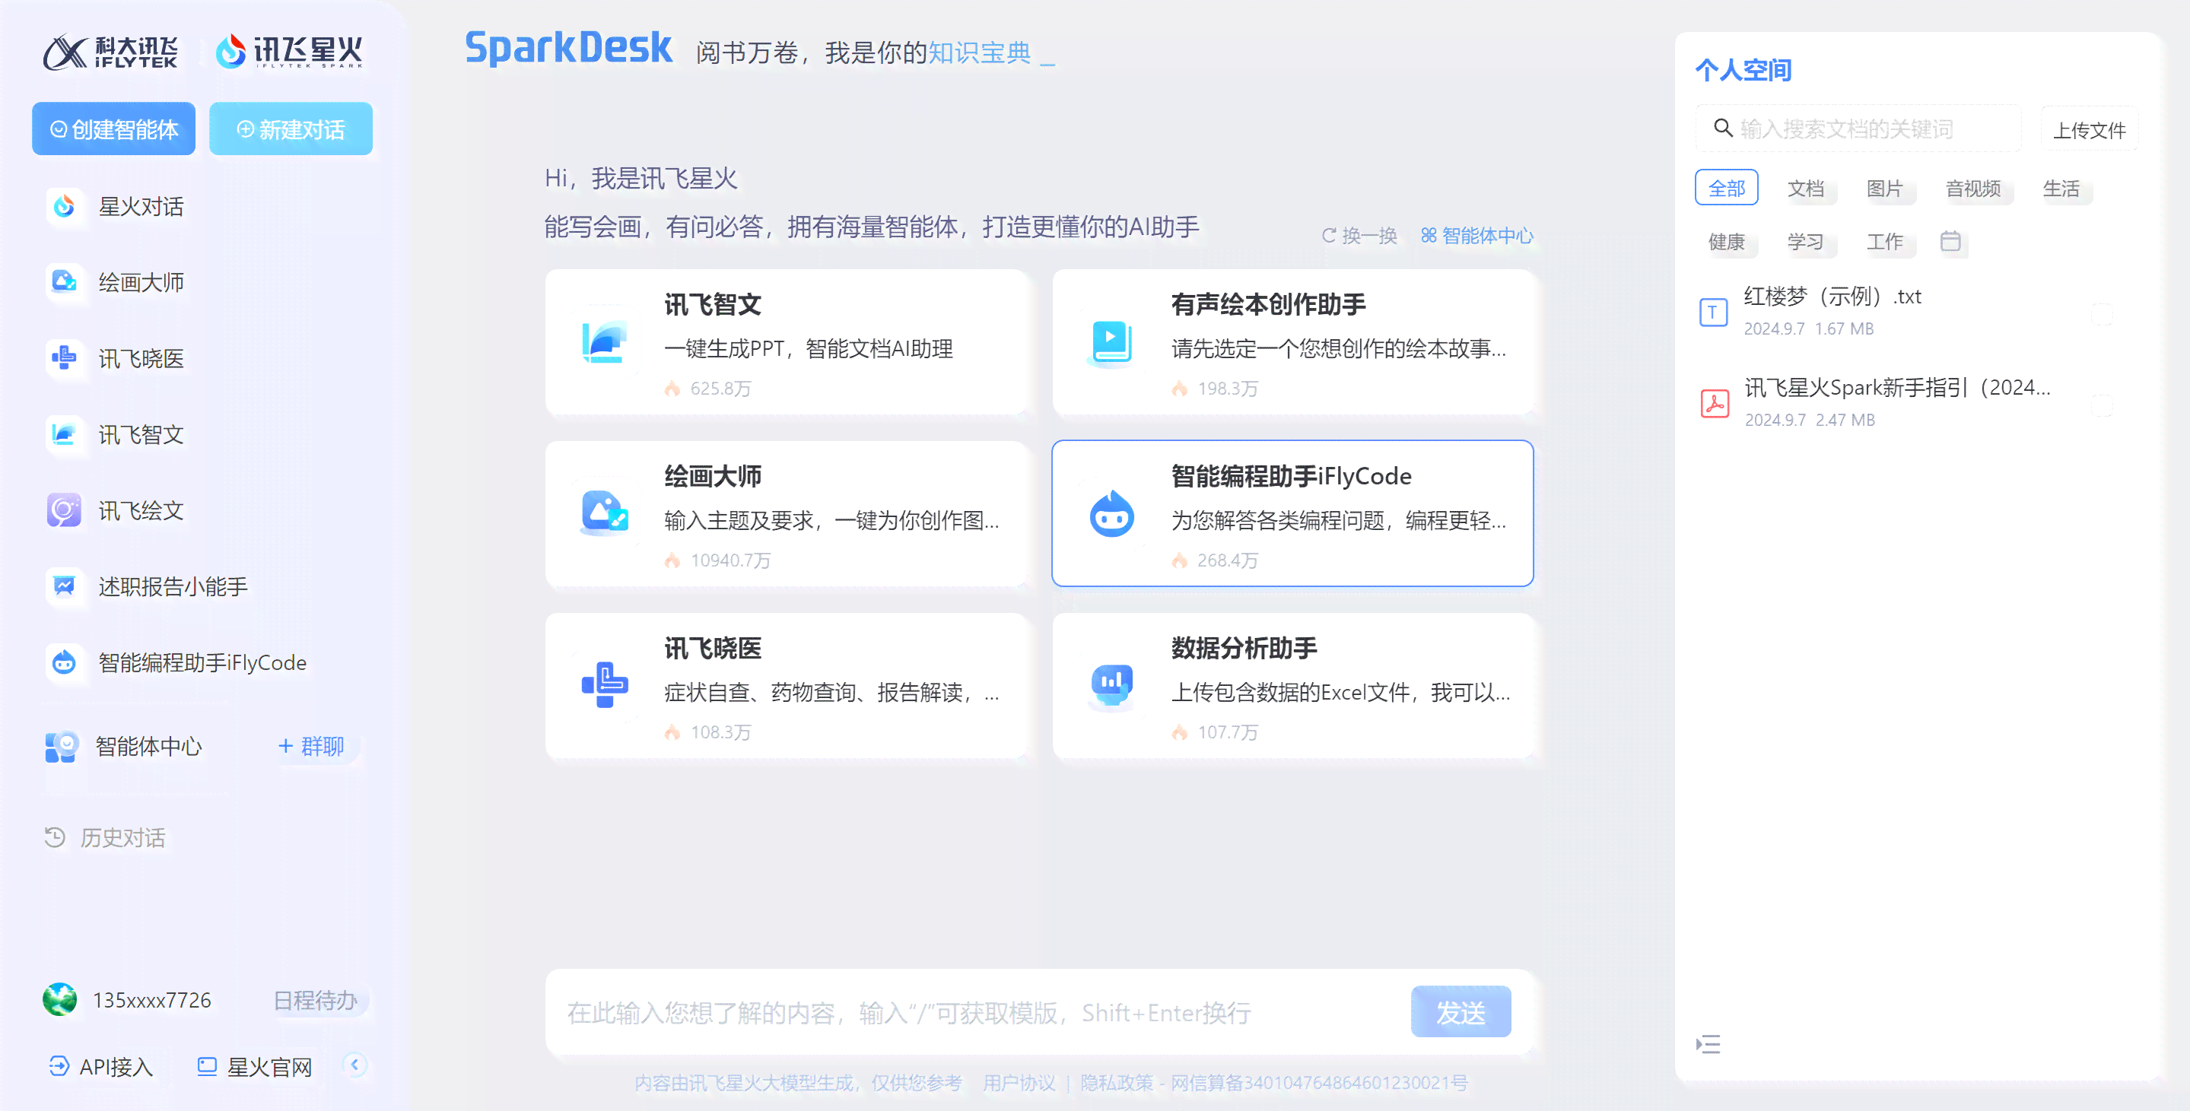Open the 隐私政策 link
2190x1111 pixels.
[x=1116, y=1082]
